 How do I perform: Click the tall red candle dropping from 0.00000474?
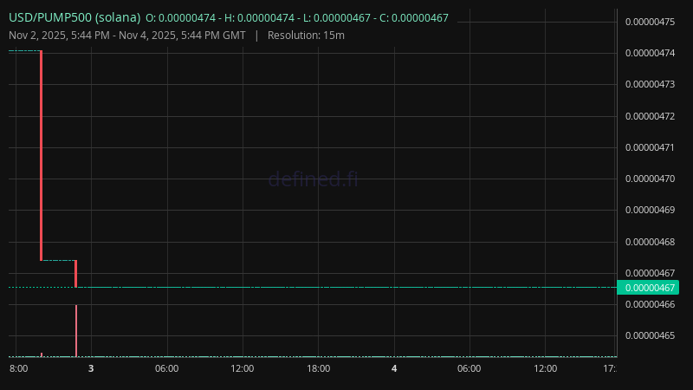(x=42, y=156)
